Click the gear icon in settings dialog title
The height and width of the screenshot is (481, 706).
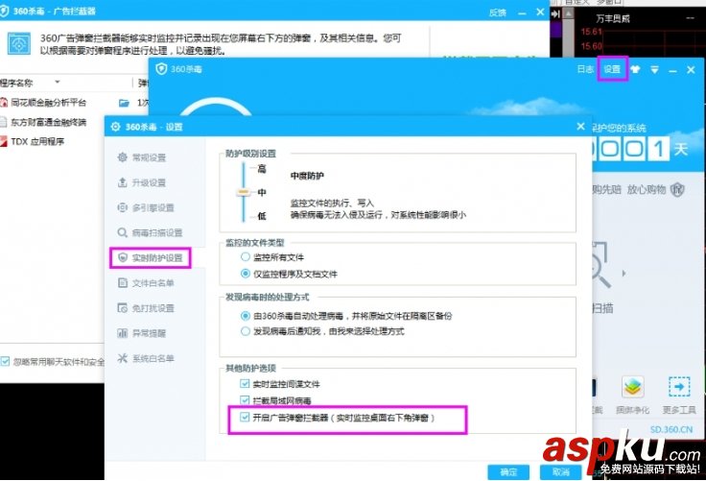(115, 127)
